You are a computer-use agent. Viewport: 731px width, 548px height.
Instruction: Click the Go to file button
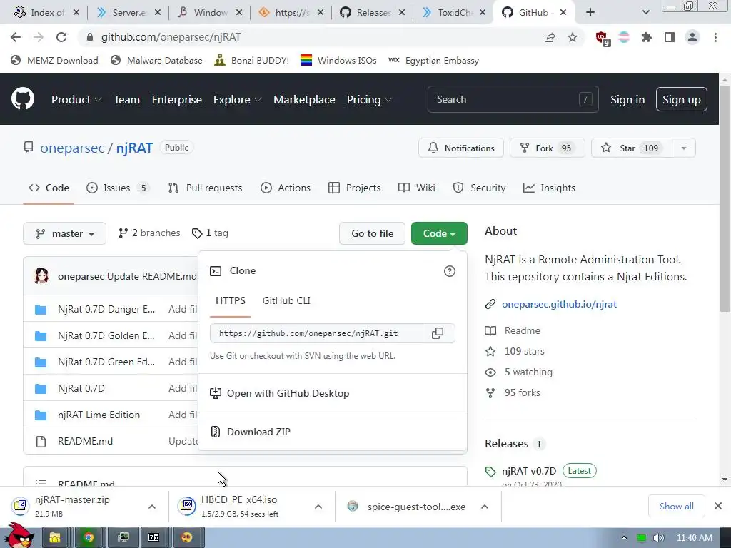click(372, 233)
